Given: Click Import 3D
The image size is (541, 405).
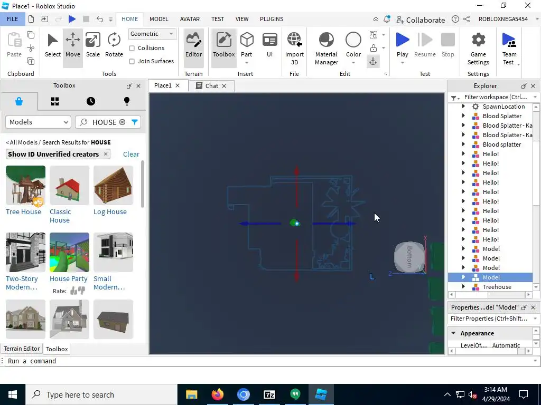Looking at the screenshot, I should point(294,49).
